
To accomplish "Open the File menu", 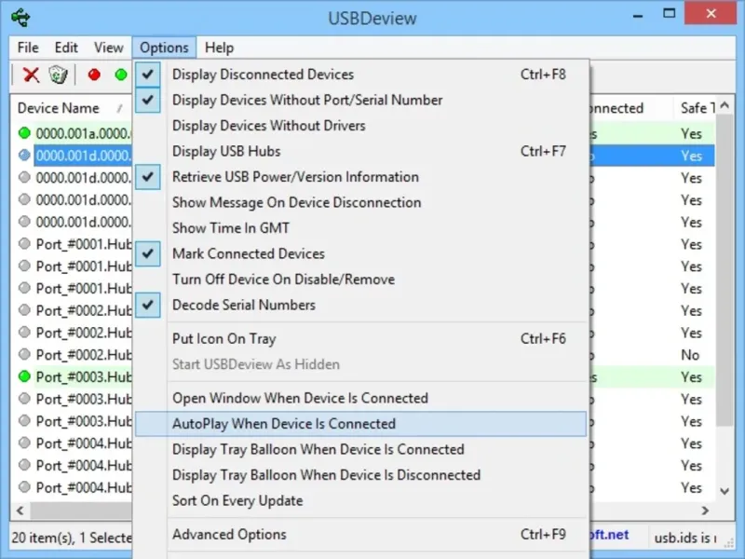I will (28, 48).
